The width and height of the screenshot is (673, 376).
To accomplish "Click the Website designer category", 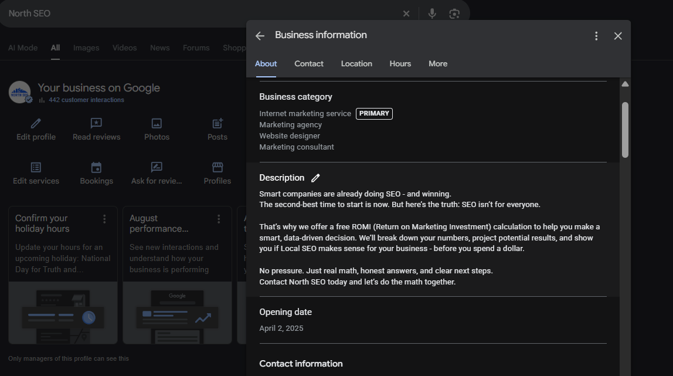I will coord(289,136).
